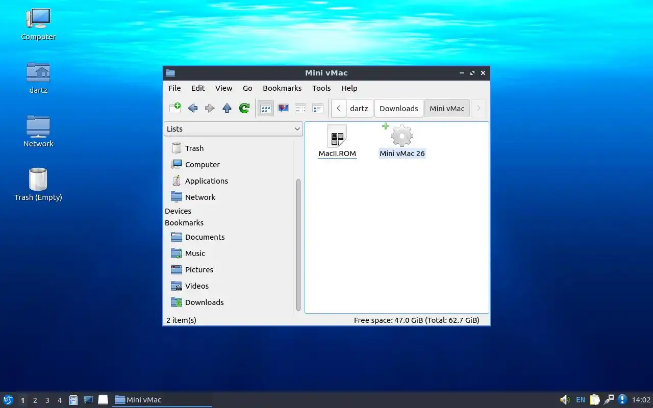Image resolution: width=653 pixels, height=408 pixels.
Task: Switch to icon view mode
Action: coord(266,108)
